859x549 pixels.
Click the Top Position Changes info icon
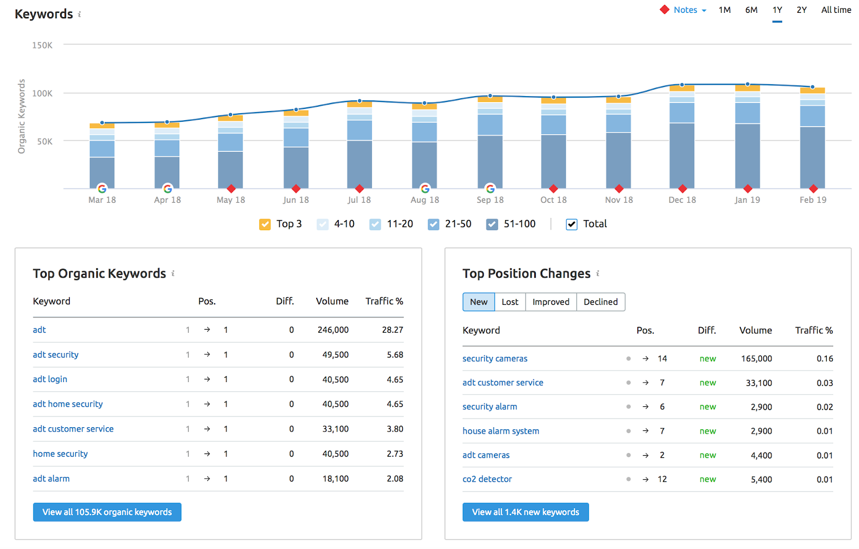pyautogui.click(x=598, y=274)
